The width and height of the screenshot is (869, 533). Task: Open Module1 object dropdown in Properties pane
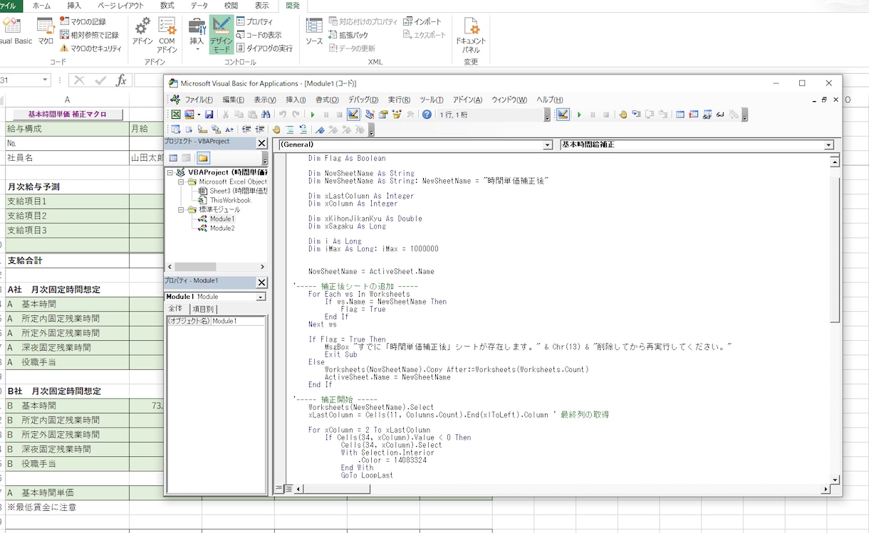coord(261,297)
